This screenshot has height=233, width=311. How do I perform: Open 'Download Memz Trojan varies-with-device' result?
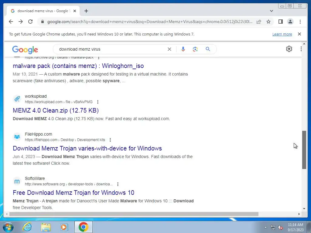click(87, 148)
